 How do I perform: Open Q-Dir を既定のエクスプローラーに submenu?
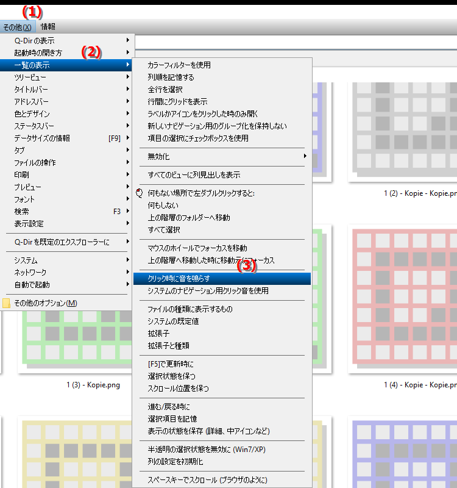[x=67, y=242]
